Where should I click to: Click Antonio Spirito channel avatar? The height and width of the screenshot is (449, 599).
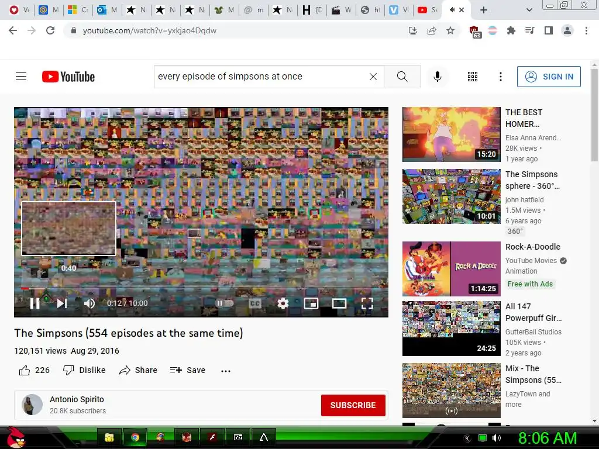(32, 405)
